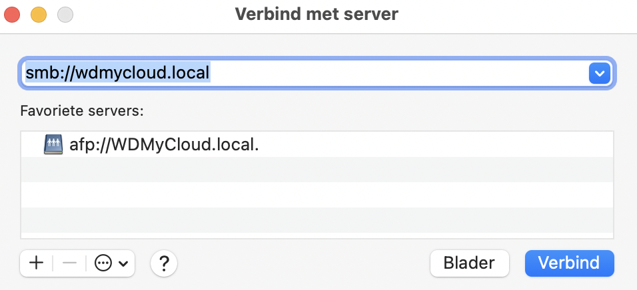Close the Verbind met server window
Image resolution: width=637 pixels, height=290 pixels.
tap(13, 13)
